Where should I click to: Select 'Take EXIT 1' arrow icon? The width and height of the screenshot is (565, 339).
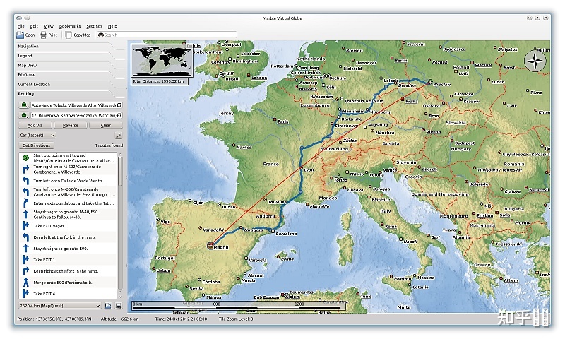tap(25, 259)
